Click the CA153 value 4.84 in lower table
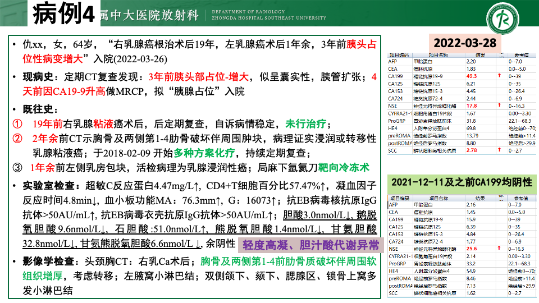Viewport: 539px width, 303px height. (x=471, y=234)
